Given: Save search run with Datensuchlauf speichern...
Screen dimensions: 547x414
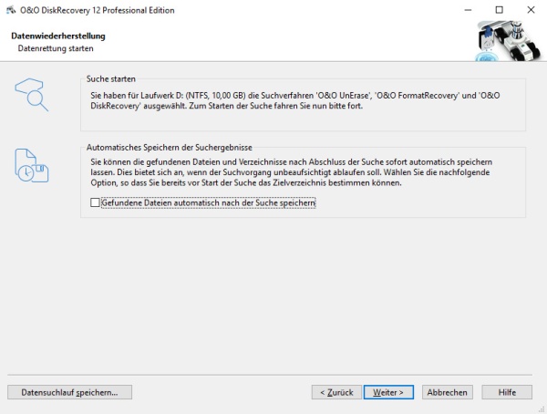Looking at the screenshot, I should coord(69,392).
